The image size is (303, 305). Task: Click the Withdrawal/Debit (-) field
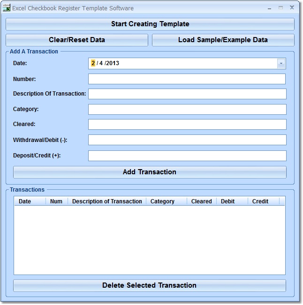187,140
